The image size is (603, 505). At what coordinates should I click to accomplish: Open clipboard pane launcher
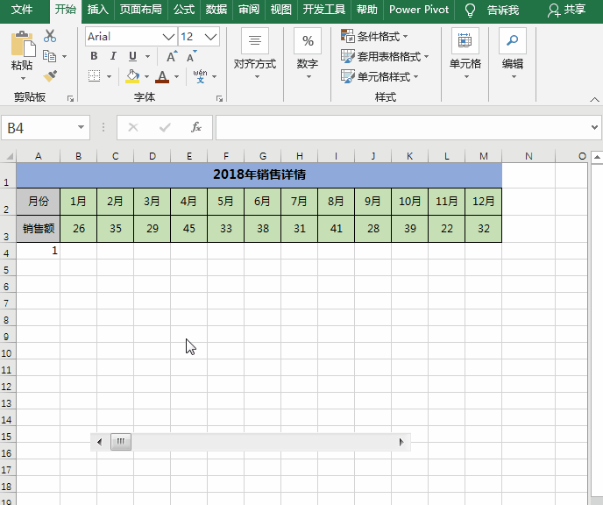[x=70, y=99]
